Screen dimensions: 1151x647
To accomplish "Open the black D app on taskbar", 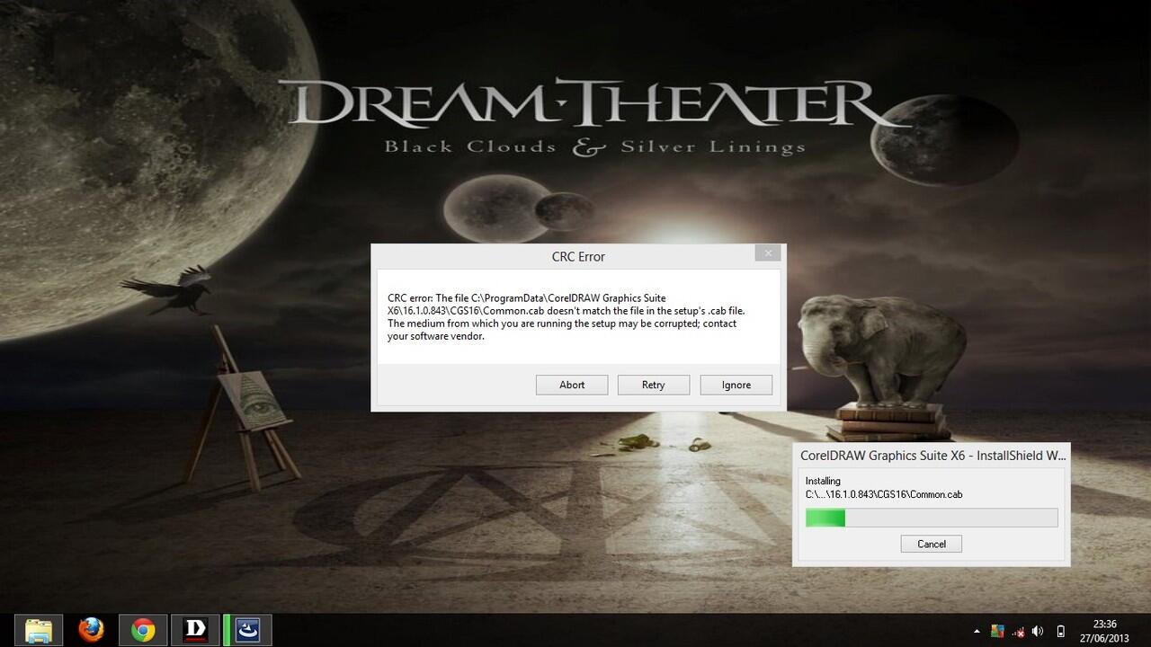I will coord(195,630).
